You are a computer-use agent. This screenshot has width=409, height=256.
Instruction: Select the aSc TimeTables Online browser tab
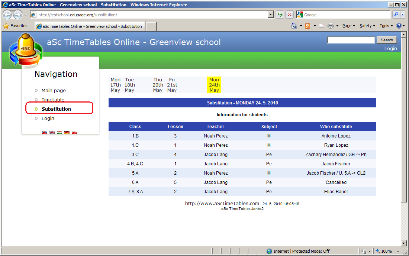click(x=90, y=26)
